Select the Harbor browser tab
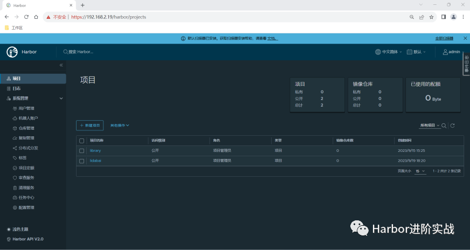Screen dimensions: 470x250 pos(39,5)
